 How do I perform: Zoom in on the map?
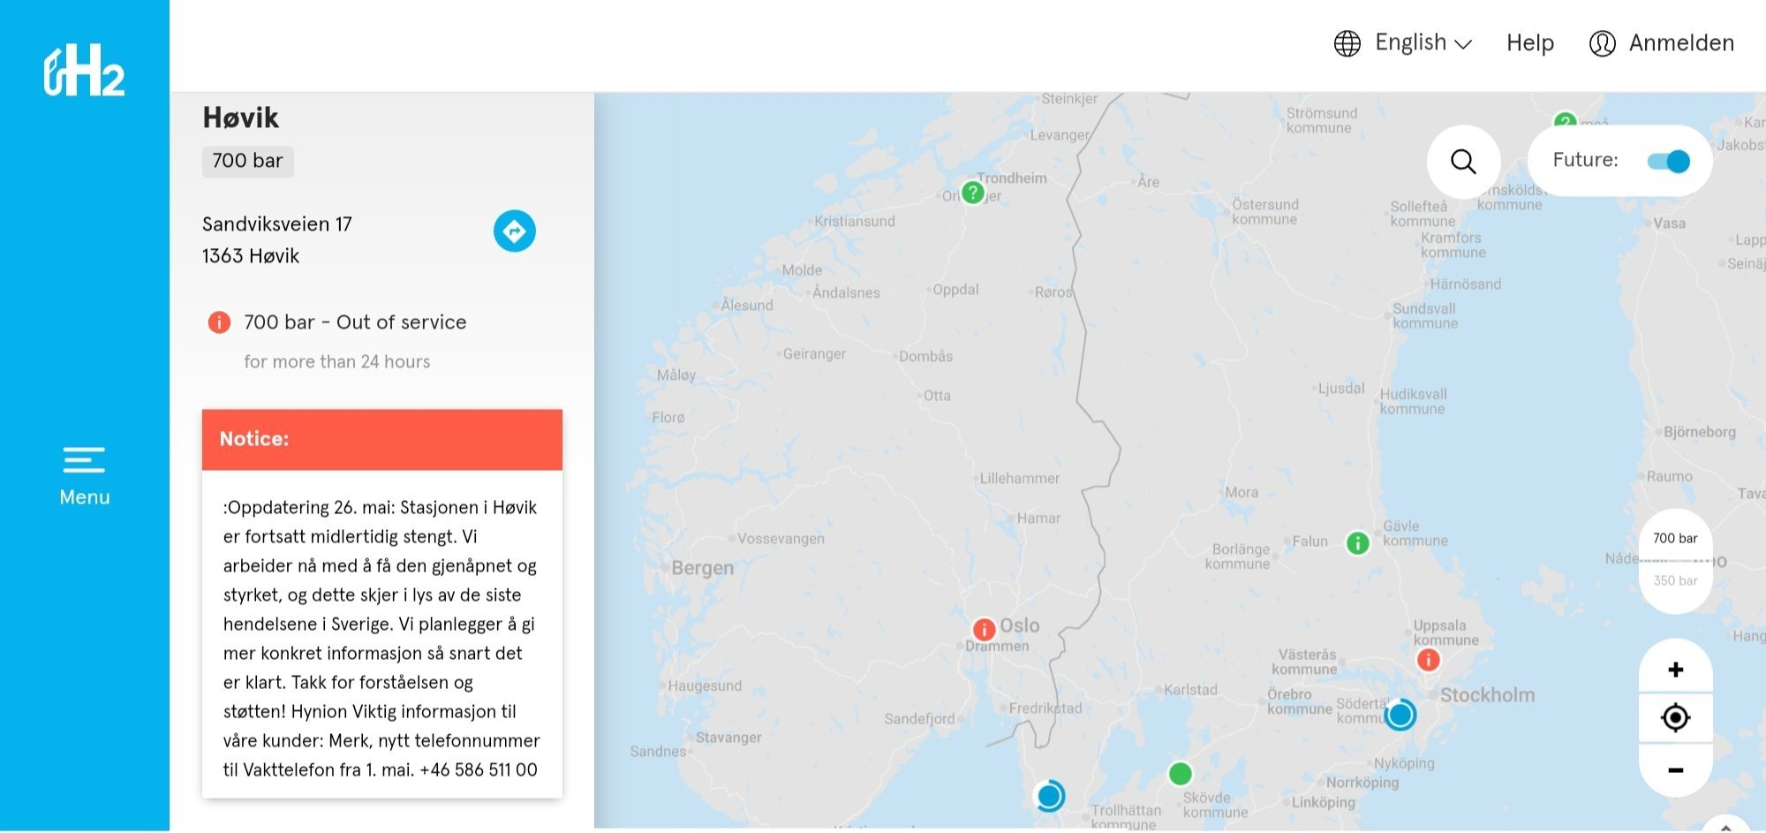(x=1675, y=670)
